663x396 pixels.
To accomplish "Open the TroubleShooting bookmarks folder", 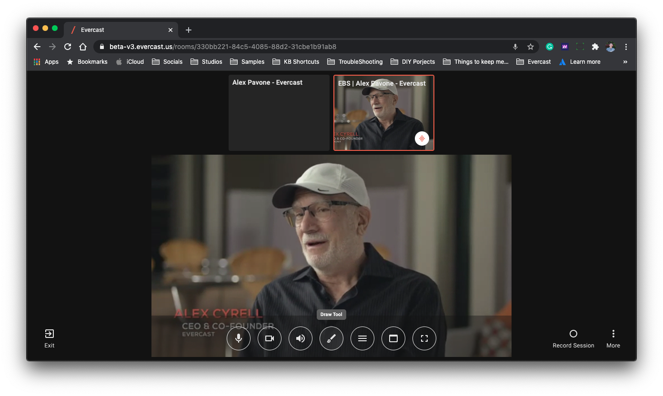I will tap(355, 62).
